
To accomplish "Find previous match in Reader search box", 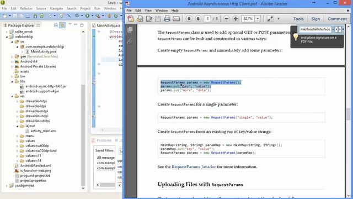I will coord(336,29).
